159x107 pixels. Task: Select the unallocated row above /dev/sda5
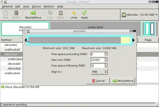click(x=15, y=59)
